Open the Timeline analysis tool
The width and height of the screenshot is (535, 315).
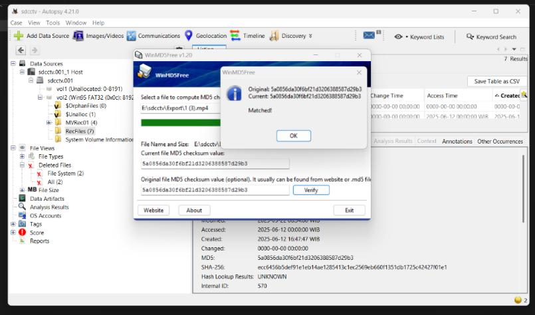pos(235,36)
